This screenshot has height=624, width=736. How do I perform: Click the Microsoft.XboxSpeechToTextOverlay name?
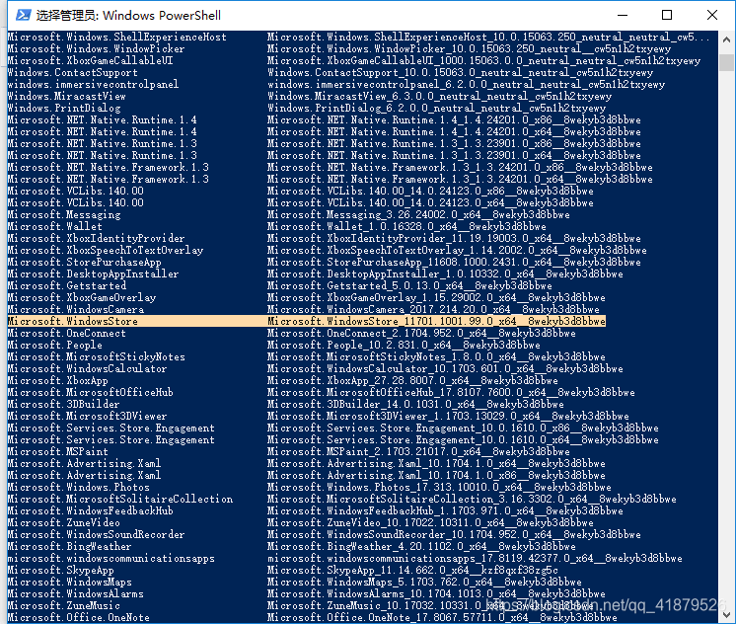point(106,250)
